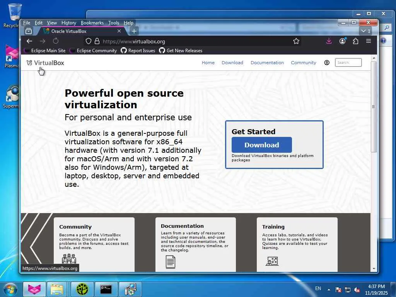Open the View menu

[52, 23]
